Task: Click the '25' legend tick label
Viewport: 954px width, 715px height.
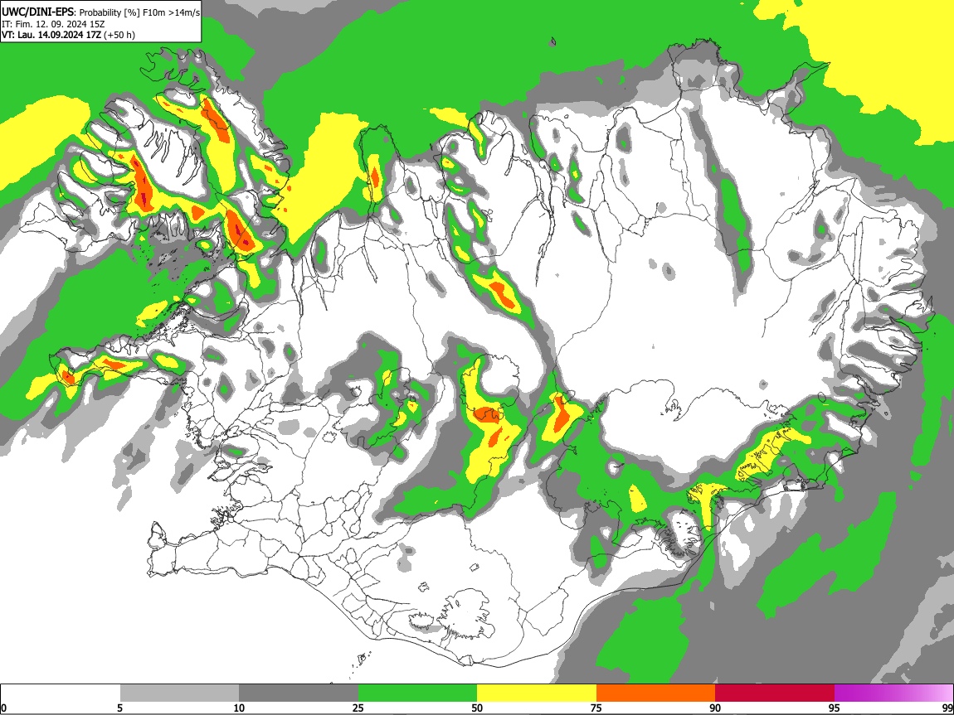Action: pyautogui.click(x=358, y=708)
